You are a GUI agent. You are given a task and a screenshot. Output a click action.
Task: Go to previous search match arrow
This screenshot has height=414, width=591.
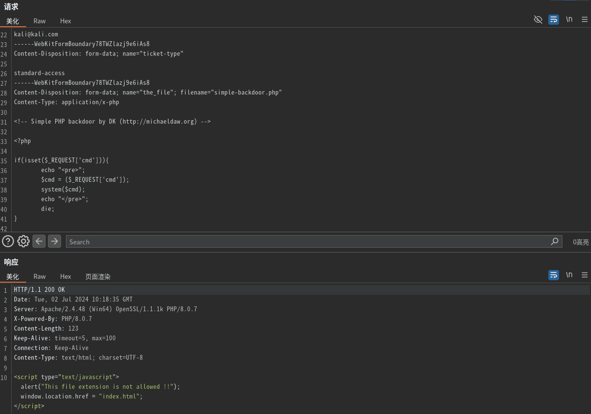pyautogui.click(x=39, y=241)
